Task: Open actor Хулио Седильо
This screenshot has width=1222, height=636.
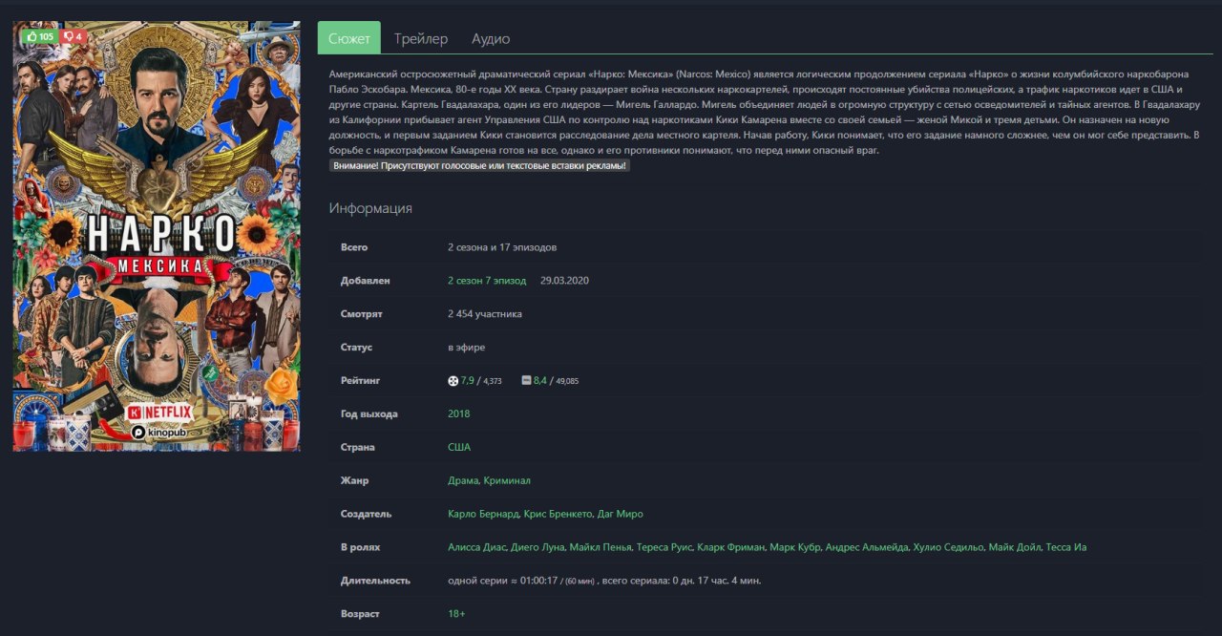Action: 947,547
